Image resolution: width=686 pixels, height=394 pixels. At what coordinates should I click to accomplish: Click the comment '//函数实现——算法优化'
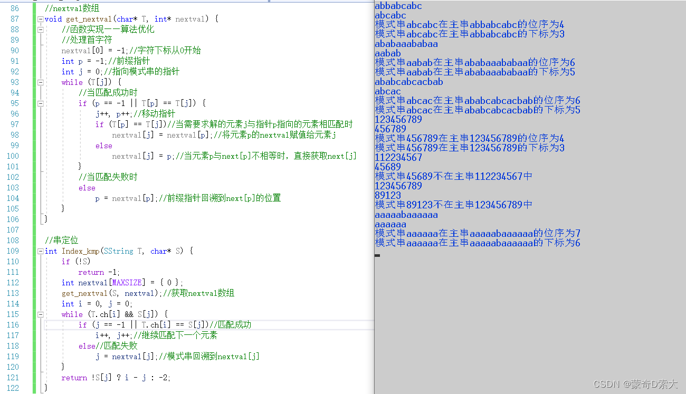coord(108,30)
